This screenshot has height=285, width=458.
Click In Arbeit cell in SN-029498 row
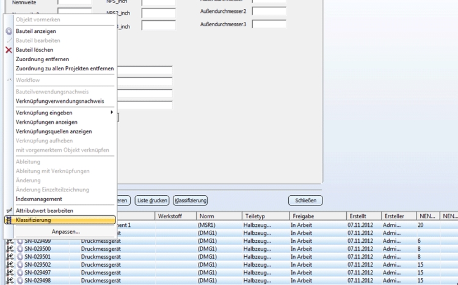click(302, 281)
